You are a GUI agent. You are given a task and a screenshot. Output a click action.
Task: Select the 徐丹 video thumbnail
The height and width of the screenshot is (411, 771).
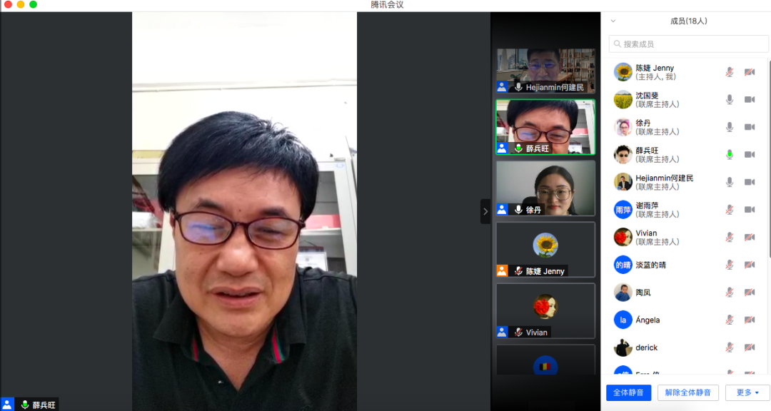(x=545, y=188)
